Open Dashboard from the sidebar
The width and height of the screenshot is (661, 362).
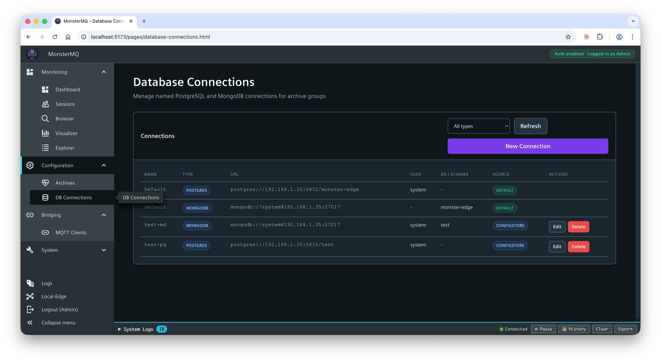(x=67, y=90)
